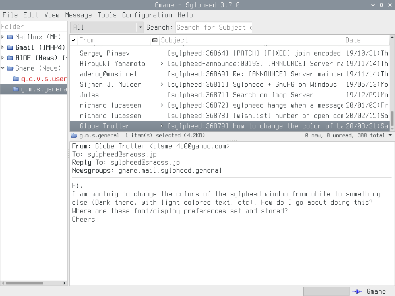The height and width of the screenshot is (296, 395).
Task: Click the g.m.s.general folder icon in status line
Action: click(74, 135)
